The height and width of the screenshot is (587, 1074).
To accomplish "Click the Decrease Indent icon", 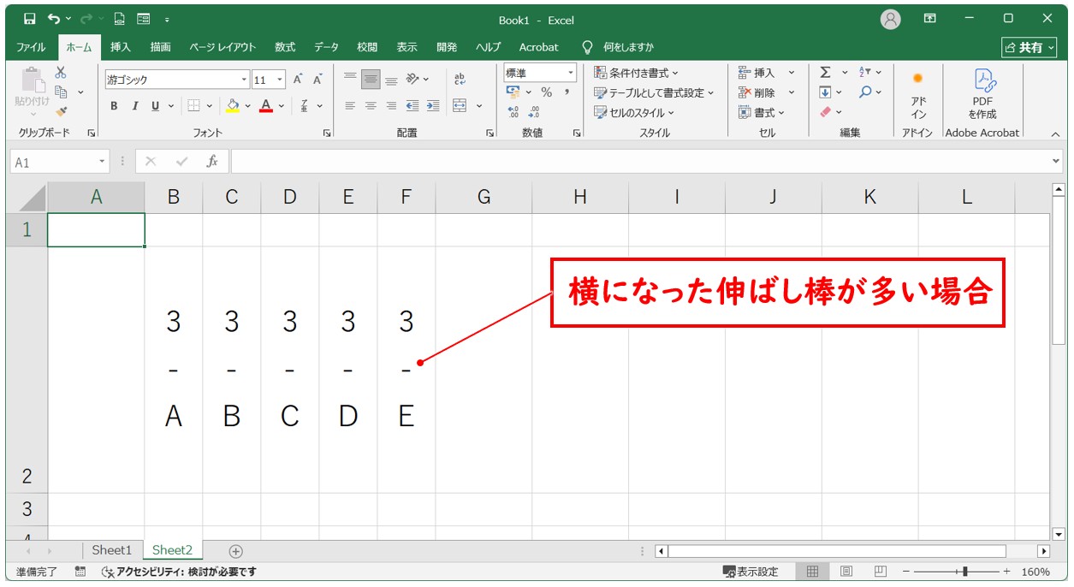I will coord(412,106).
